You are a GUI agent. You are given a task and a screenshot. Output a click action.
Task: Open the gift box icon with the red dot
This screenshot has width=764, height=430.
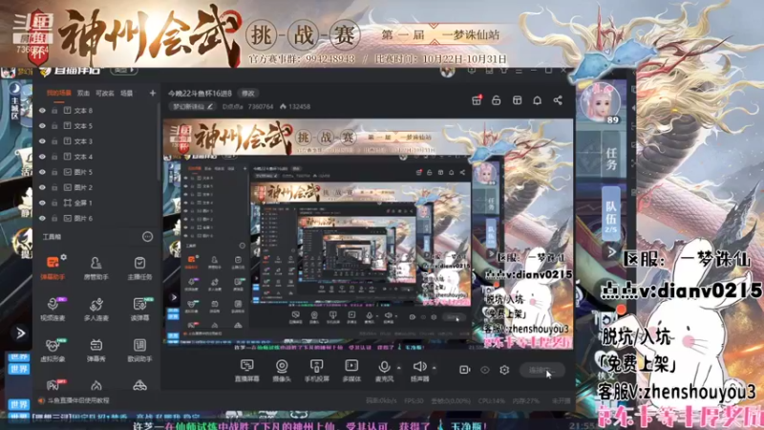pyautogui.click(x=477, y=100)
